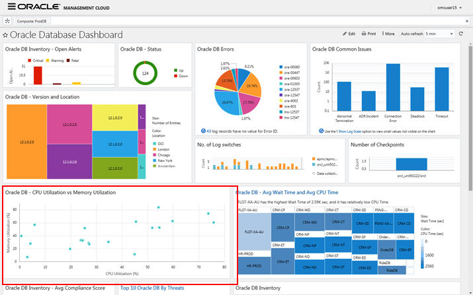Click the Number of Checkpoints blue bar
Viewport: 473px width, 295px height.
[x=411, y=164]
